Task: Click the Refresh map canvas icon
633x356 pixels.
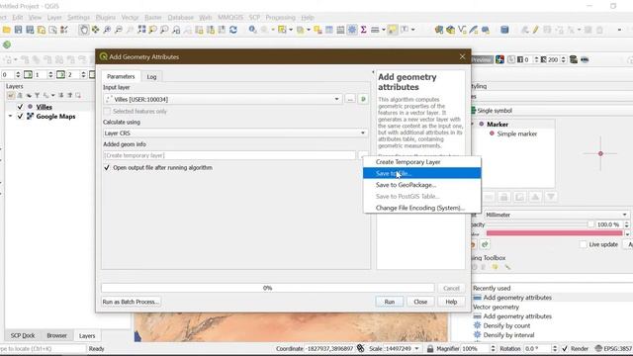Action: point(233,30)
